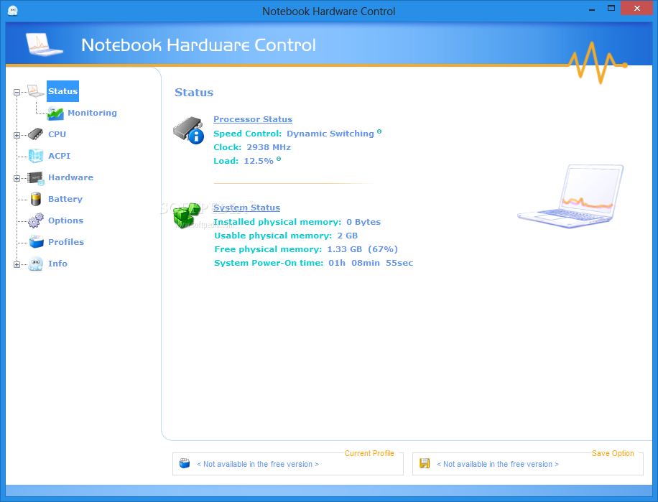This screenshot has width=658, height=502.
Task: Click the Battery icon in sidebar
Action: pyautogui.click(x=36, y=199)
